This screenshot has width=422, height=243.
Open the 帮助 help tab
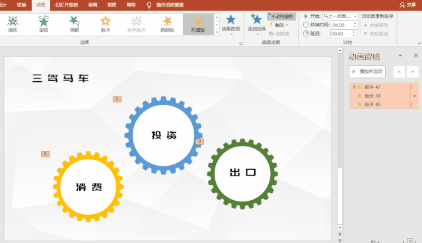[x=131, y=5]
